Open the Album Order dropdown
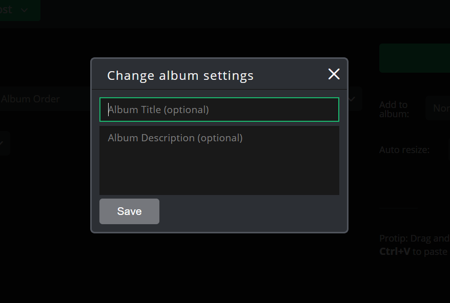This screenshot has height=303, width=450. 31,99
